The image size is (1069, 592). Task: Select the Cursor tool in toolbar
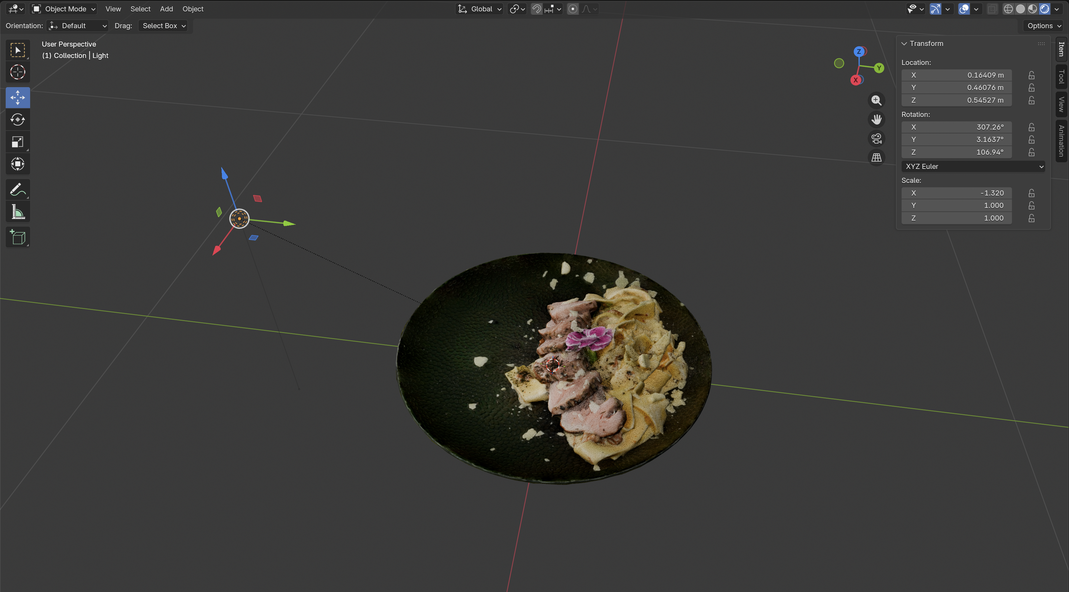17,72
